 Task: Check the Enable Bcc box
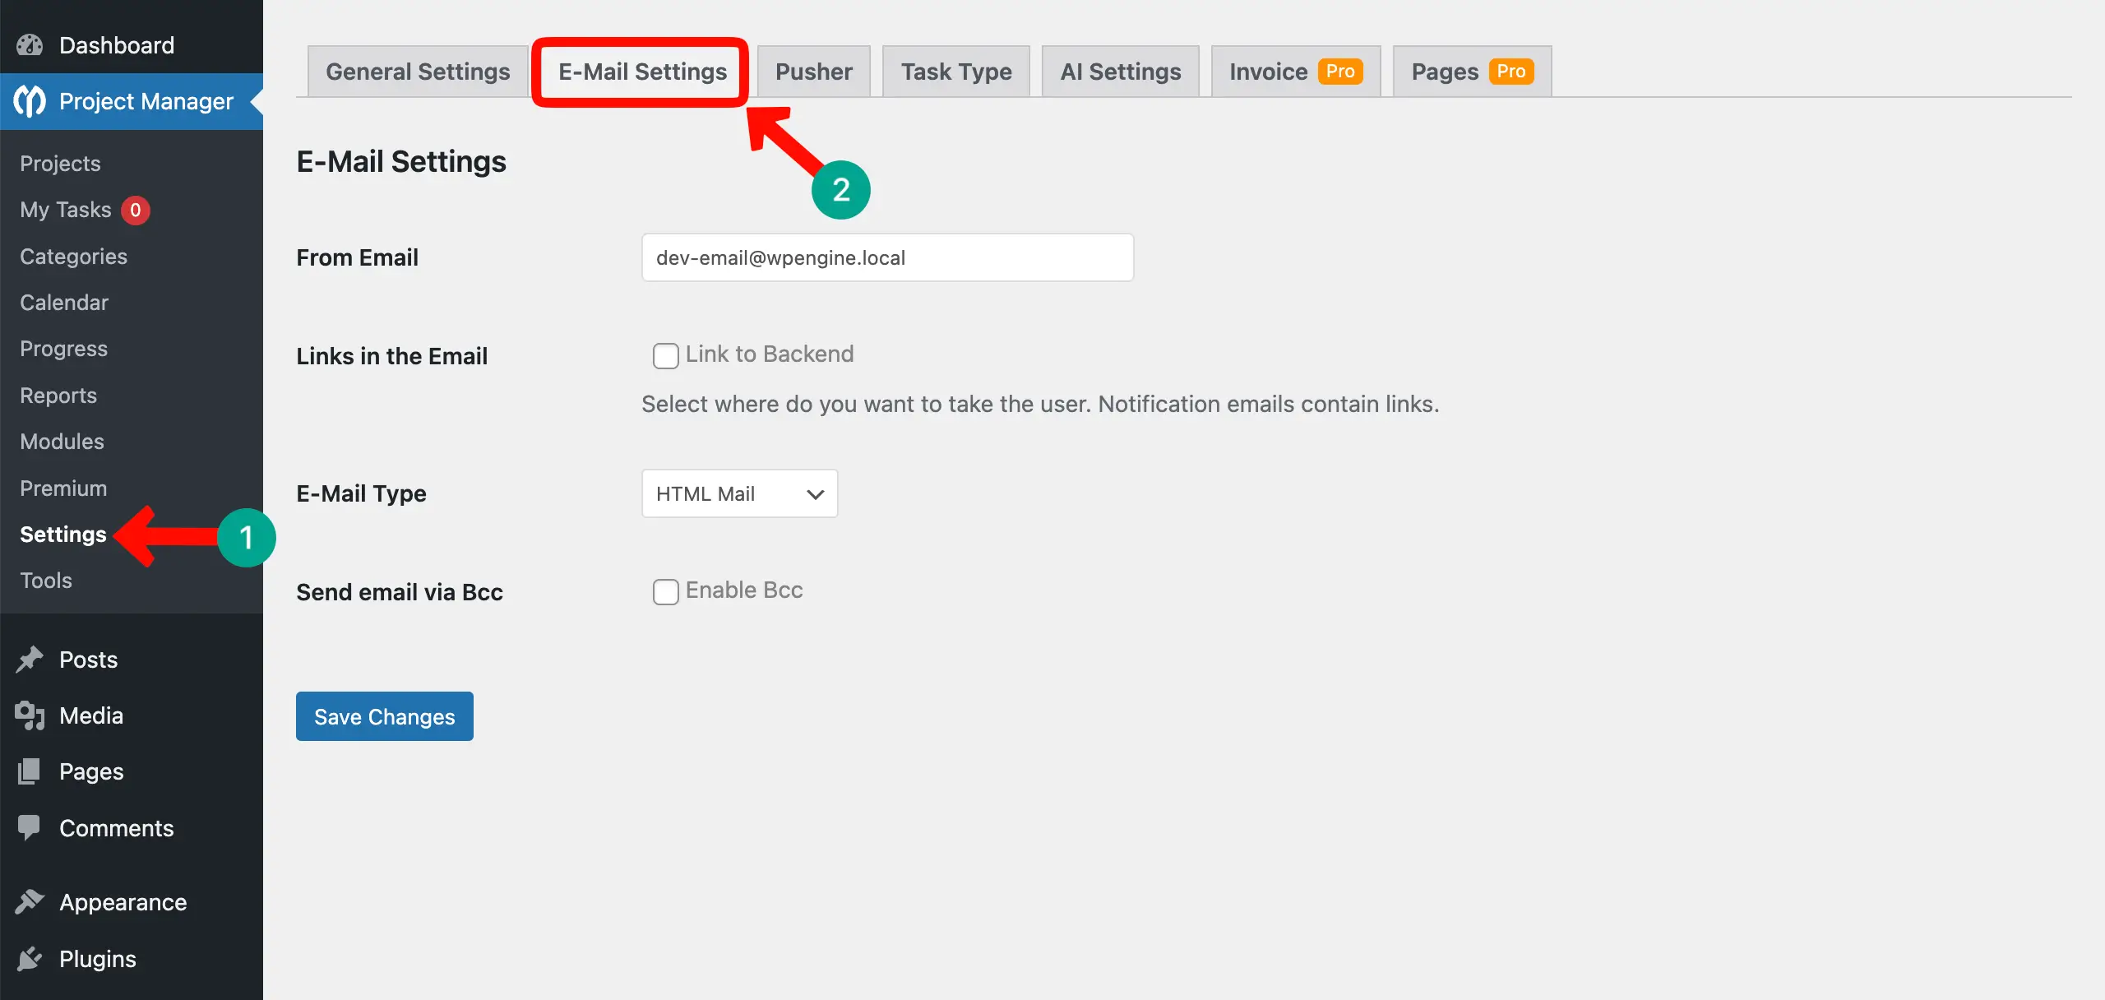pyautogui.click(x=665, y=591)
